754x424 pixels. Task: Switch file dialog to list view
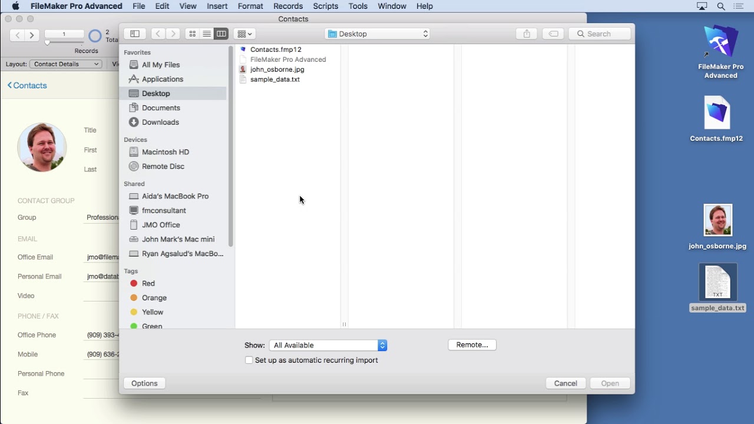click(207, 34)
